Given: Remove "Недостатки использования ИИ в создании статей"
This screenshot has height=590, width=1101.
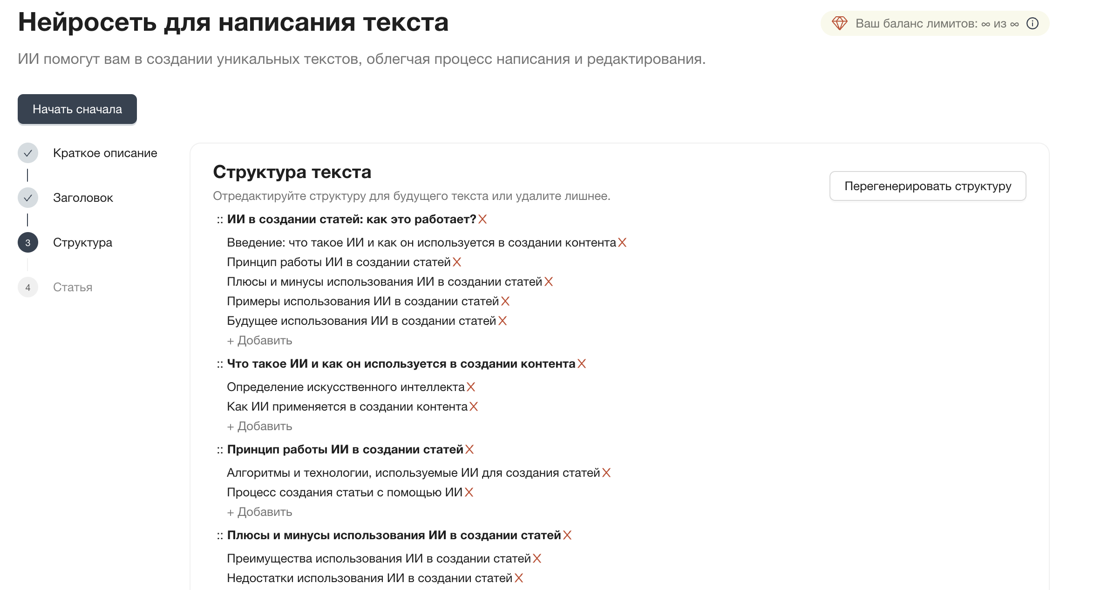Looking at the screenshot, I should (x=518, y=578).
